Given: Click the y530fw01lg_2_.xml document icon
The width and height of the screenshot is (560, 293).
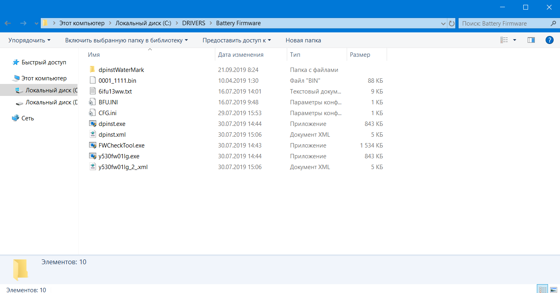Looking at the screenshot, I should 92,167.
